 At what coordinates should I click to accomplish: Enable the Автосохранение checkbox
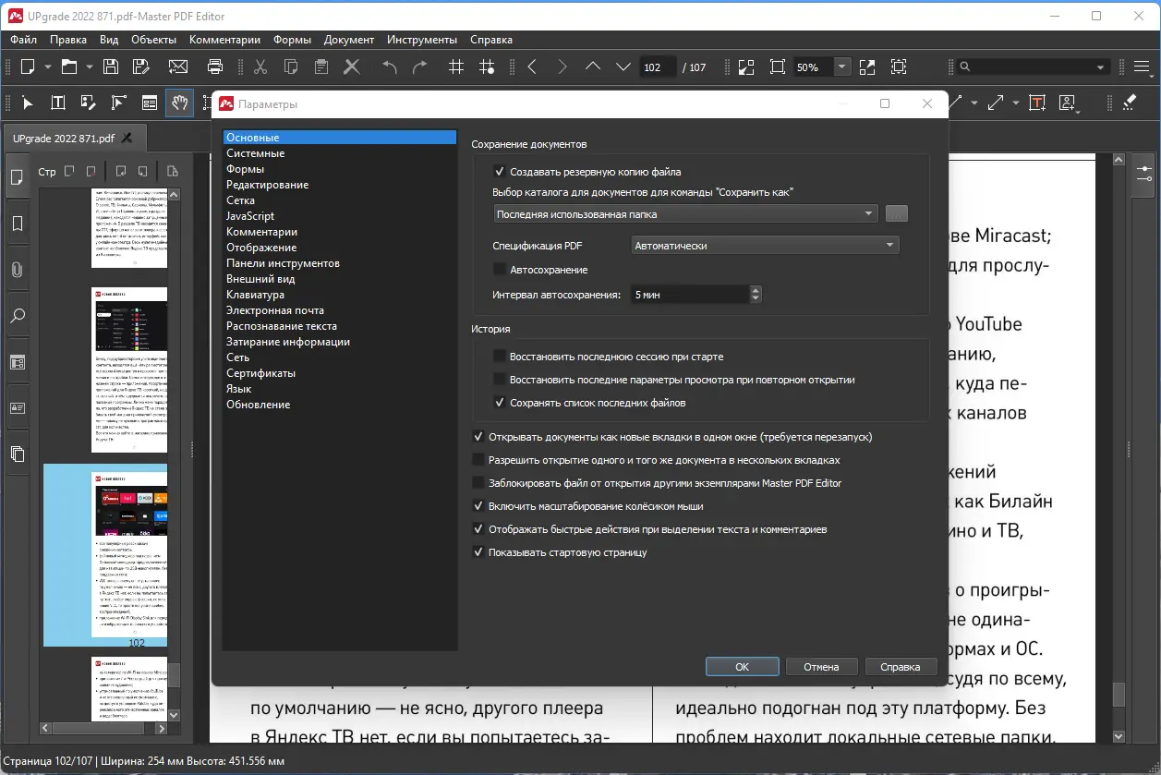click(x=500, y=270)
